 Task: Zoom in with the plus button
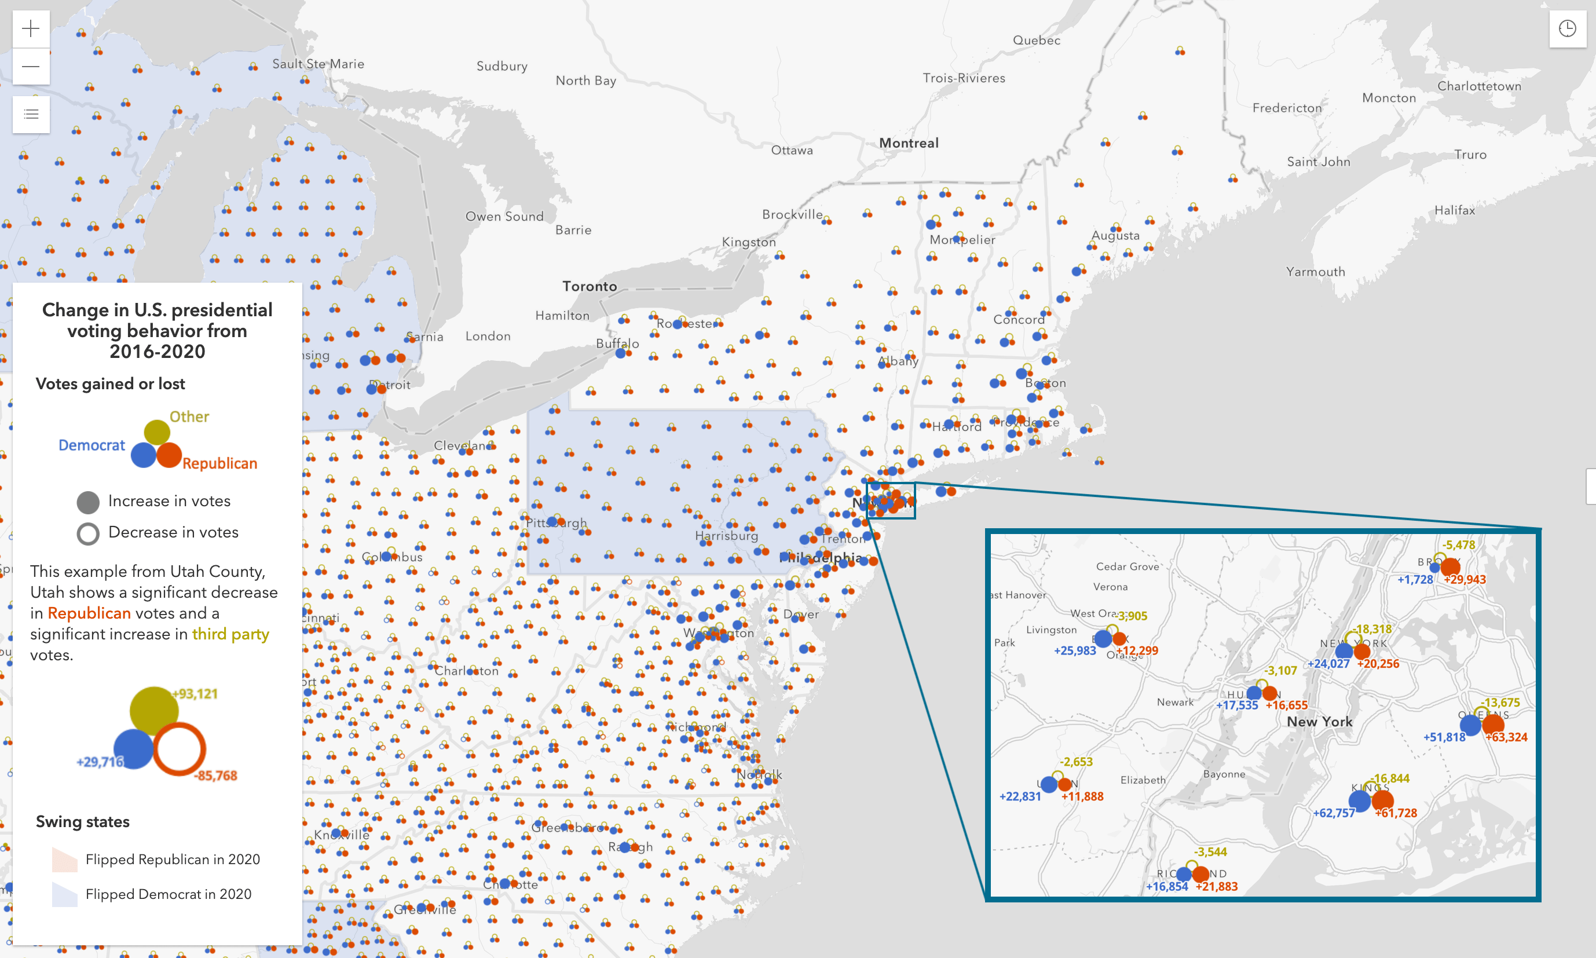(31, 28)
